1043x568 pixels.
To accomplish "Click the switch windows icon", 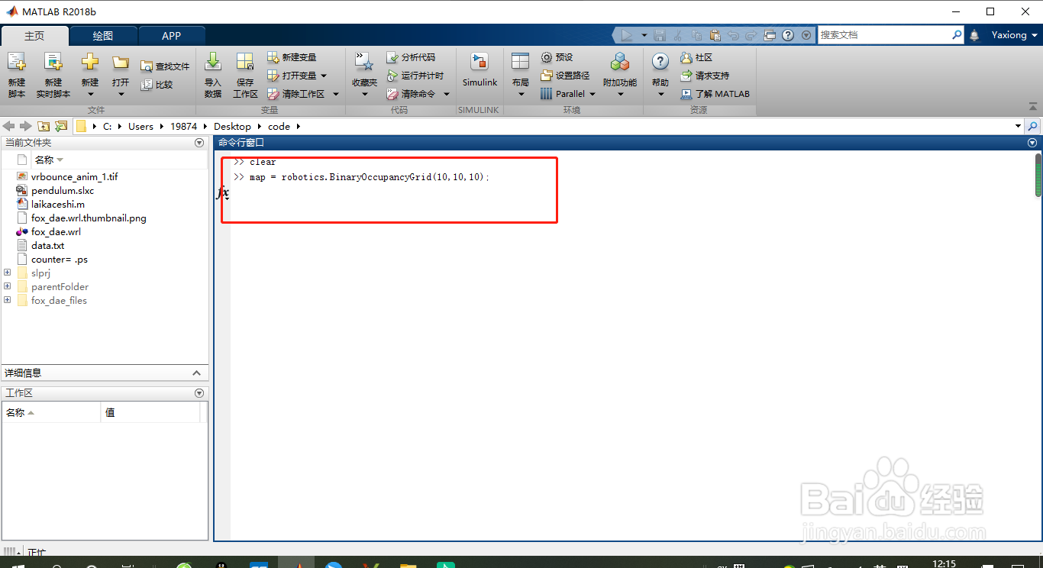I will pos(770,35).
